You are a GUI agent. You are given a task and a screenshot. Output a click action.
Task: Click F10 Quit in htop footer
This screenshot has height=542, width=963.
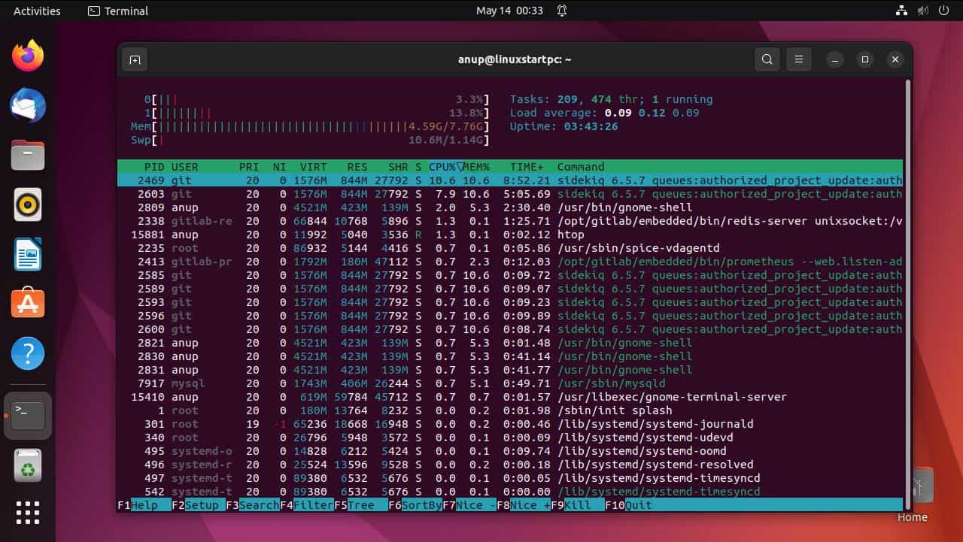pos(629,505)
